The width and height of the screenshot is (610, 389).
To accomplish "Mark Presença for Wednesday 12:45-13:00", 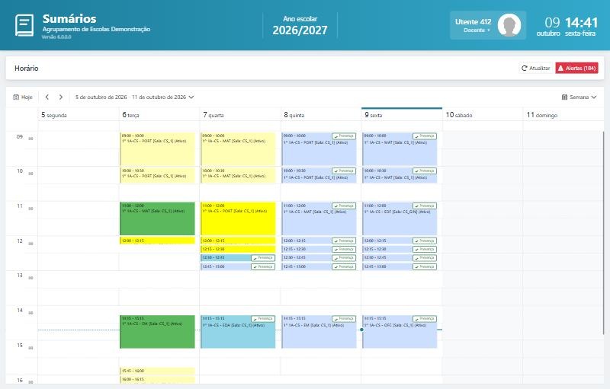I will [263, 266].
